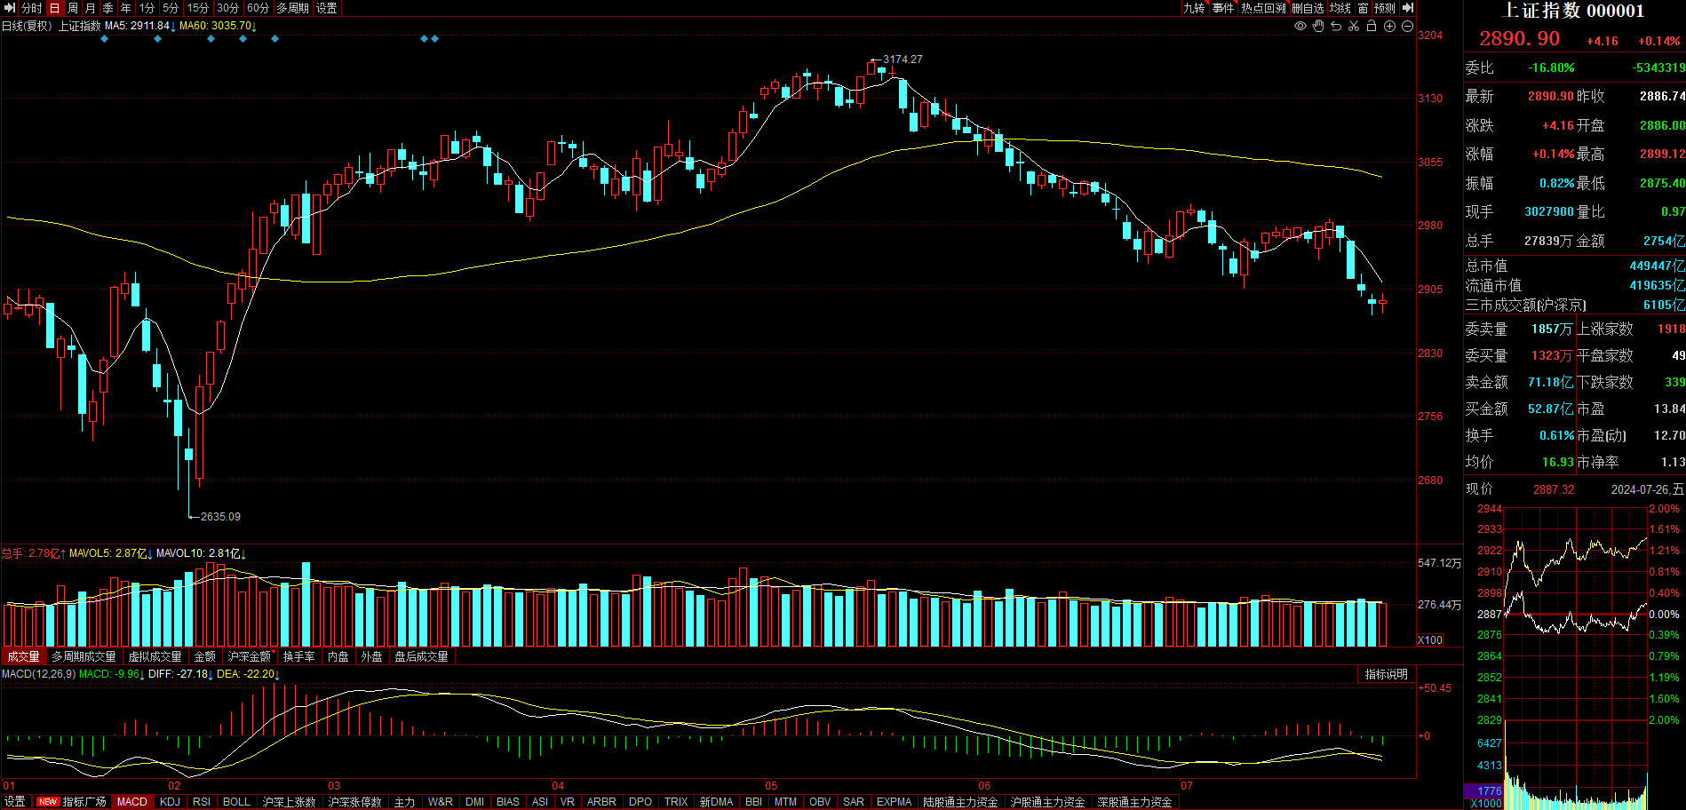Click the undo arrow icon

coord(1336,27)
